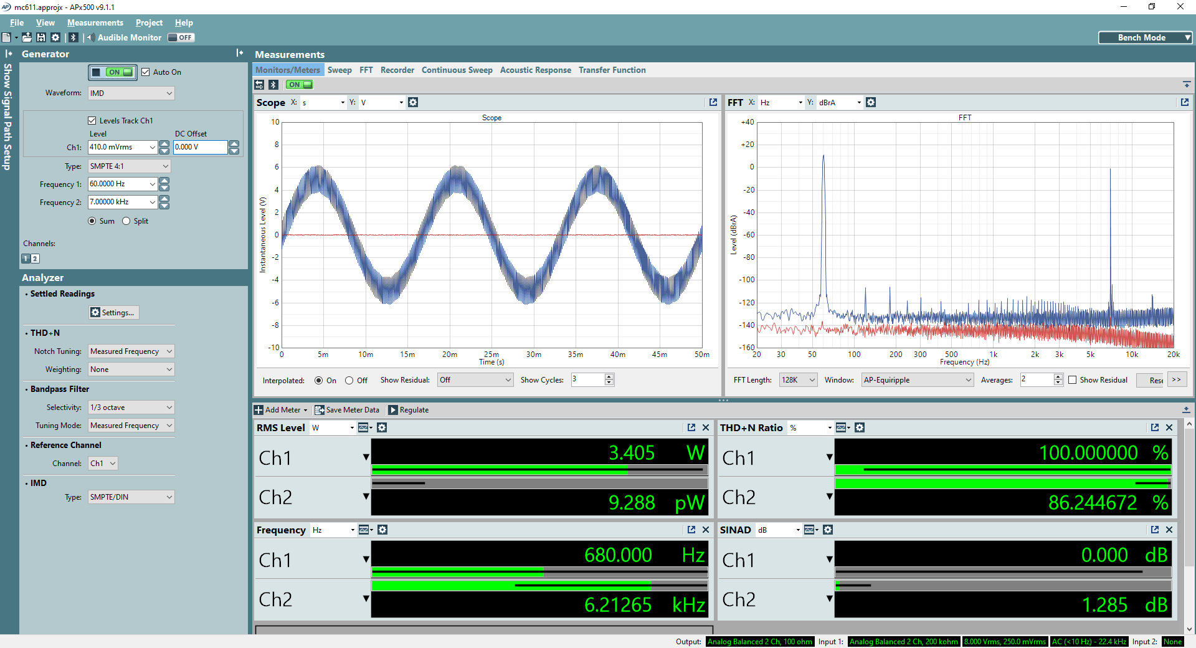Open the Notch Tuning dropdown

[x=131, y=351]
